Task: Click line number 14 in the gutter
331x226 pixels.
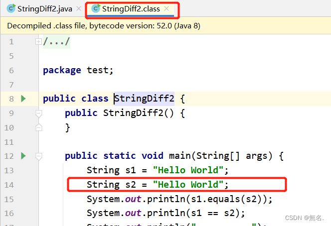Action: (9, 185)
